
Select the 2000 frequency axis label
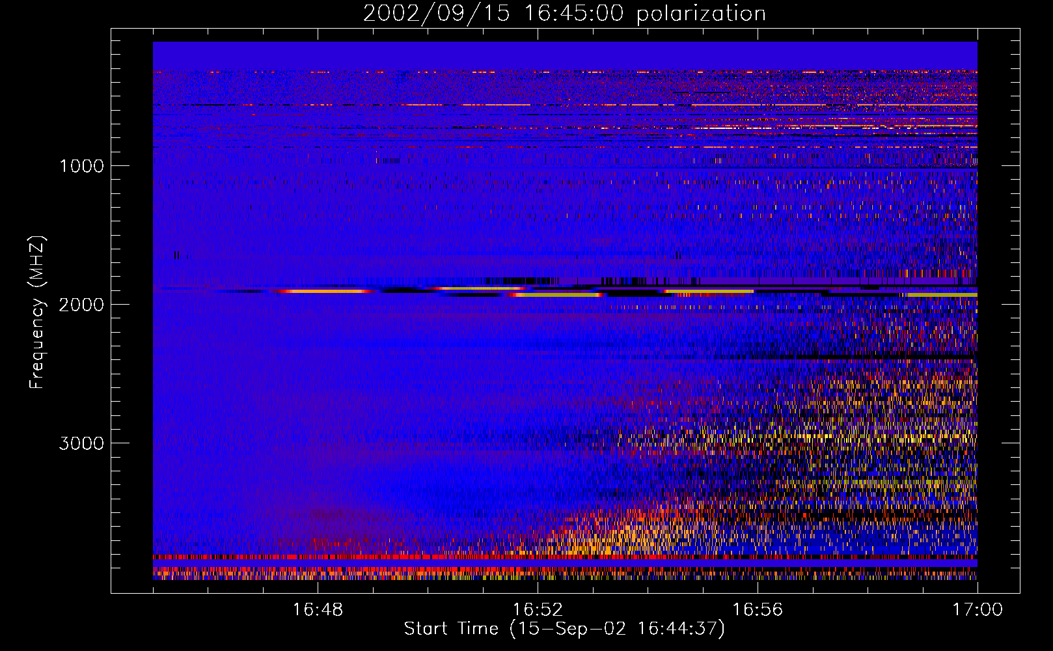81,305
